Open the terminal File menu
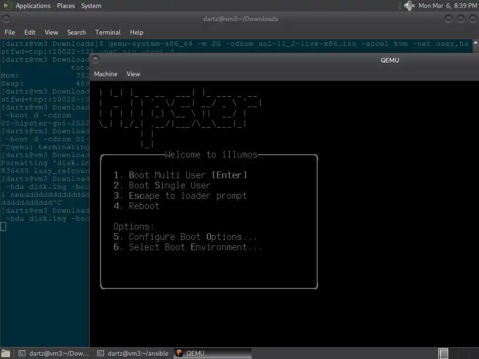Viewport: 479px width, 359px height. pyautogui.click(x=9, y=32)
